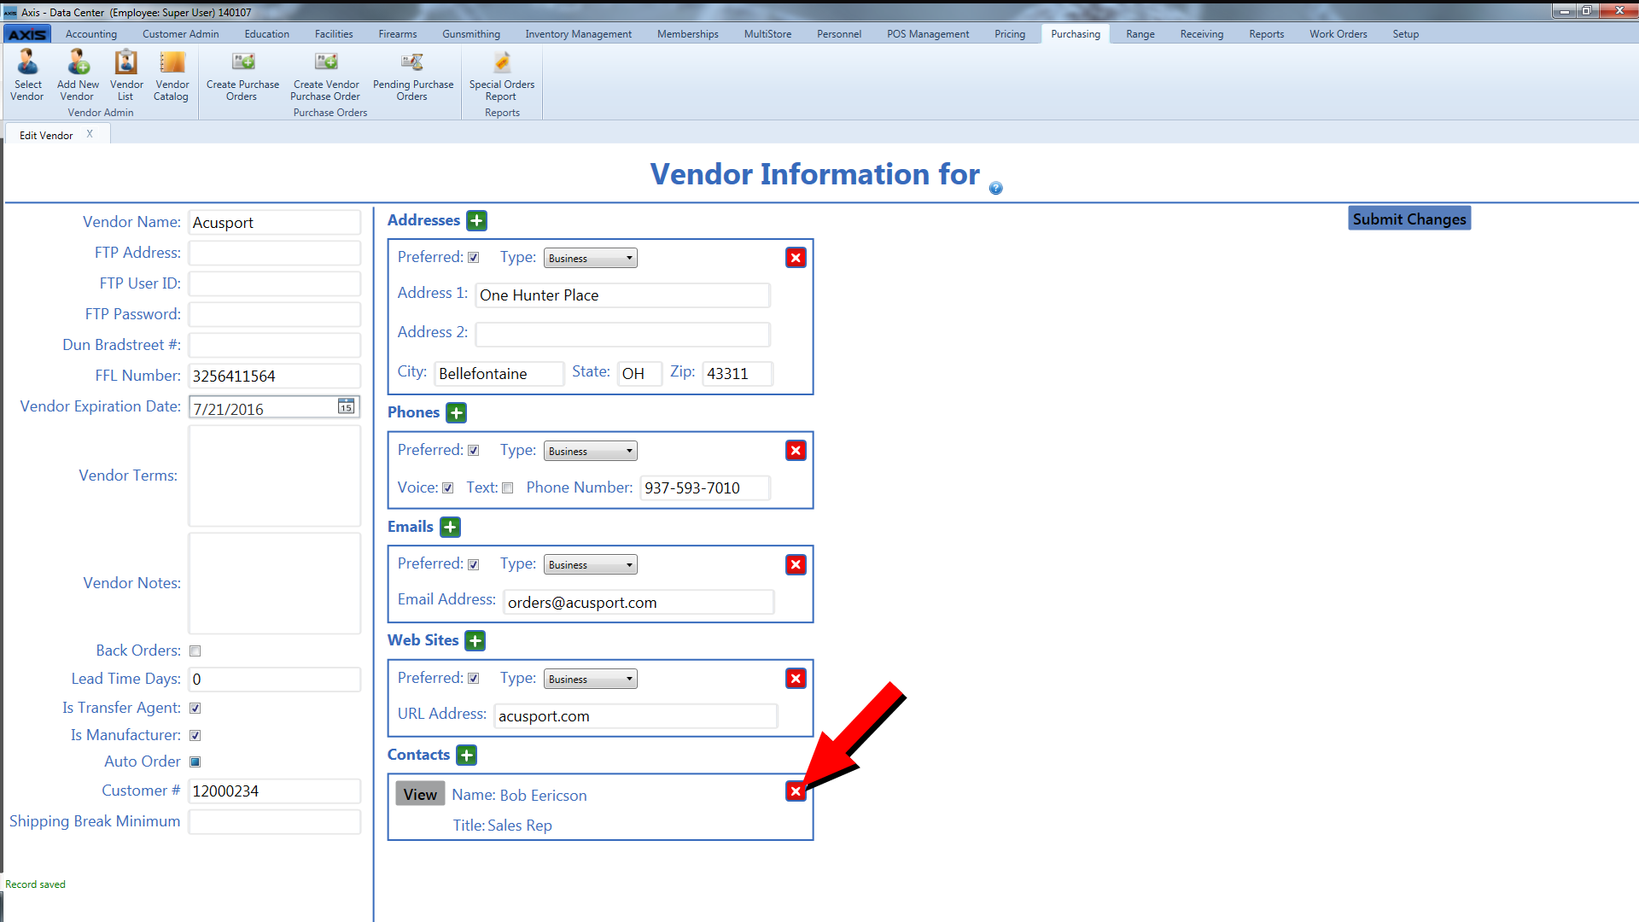Open the Special Orders Report
Image resolution: width=1639 pixels, height=922 pixels.
(x=502, y=75)
